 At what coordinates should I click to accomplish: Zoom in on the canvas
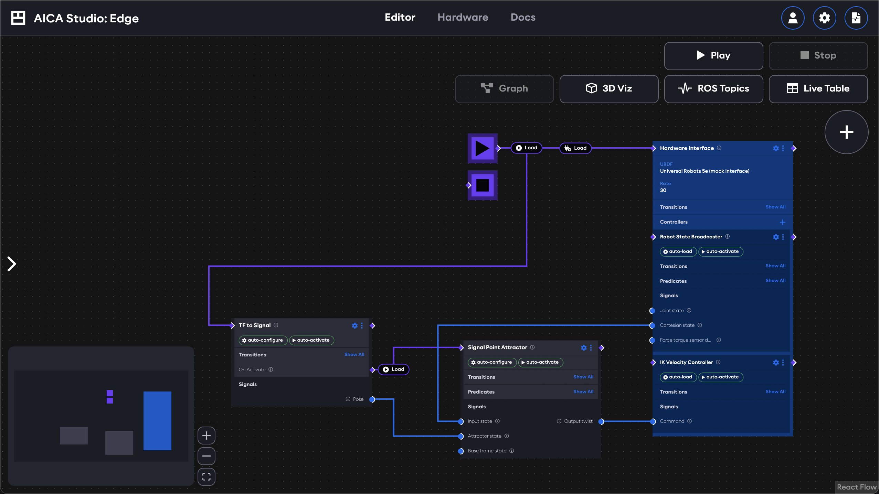point(206,436)
